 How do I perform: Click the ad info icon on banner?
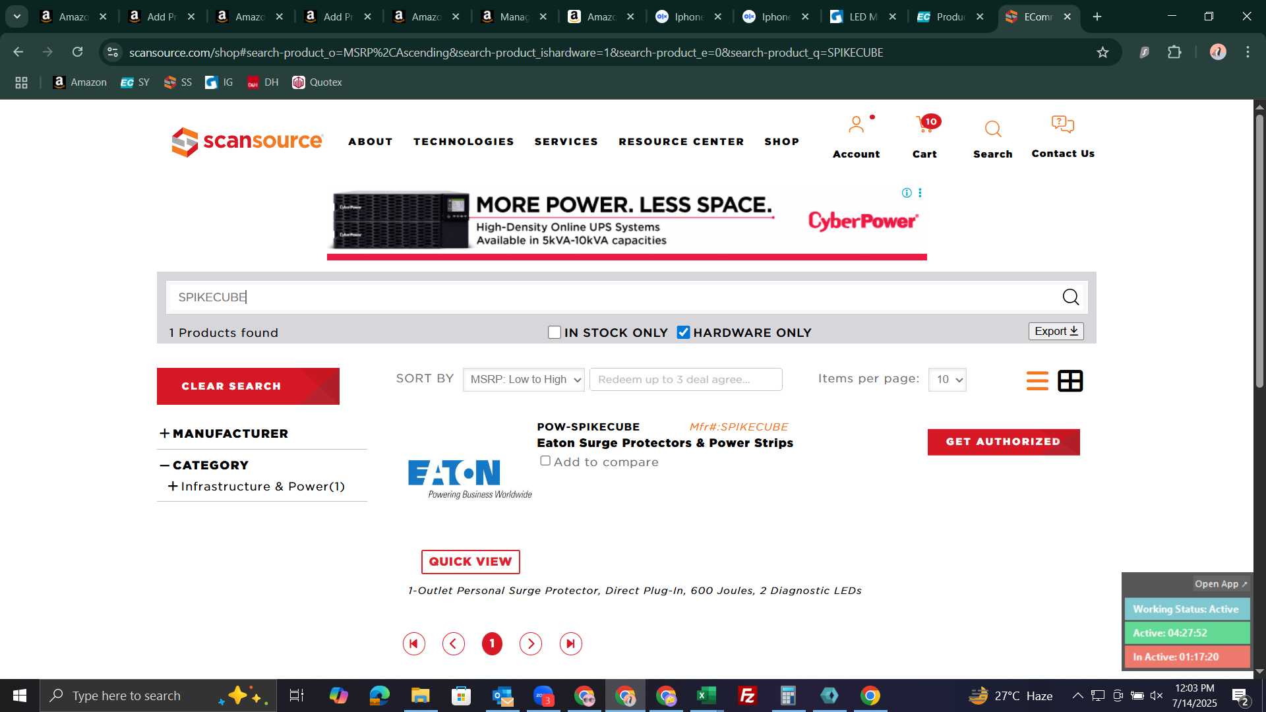(907, 193)
